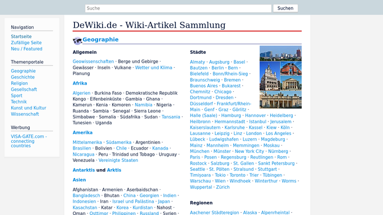The width and height of the screenshot is (383, 215).
Task: Open Mittelamerika article
Action: (x=87, y=142)
